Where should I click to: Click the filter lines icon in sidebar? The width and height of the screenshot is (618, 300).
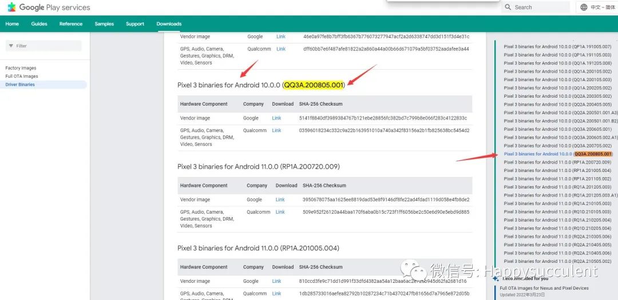(11, 46)
